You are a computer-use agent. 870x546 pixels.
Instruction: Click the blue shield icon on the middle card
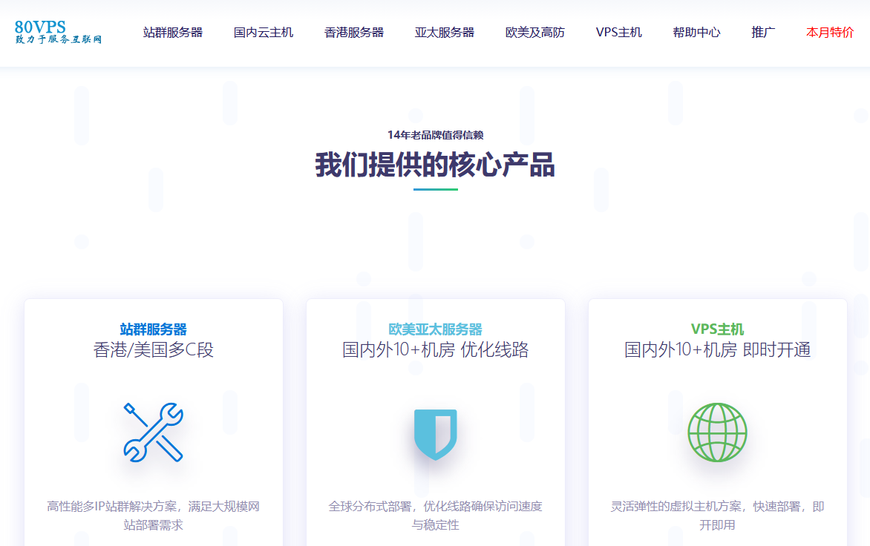[x=434, y=435]
